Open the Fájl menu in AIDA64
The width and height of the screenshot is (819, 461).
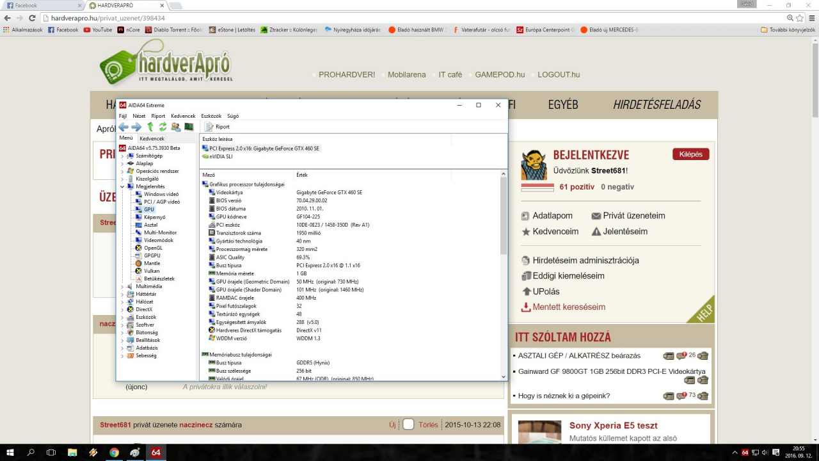(123, 116)
